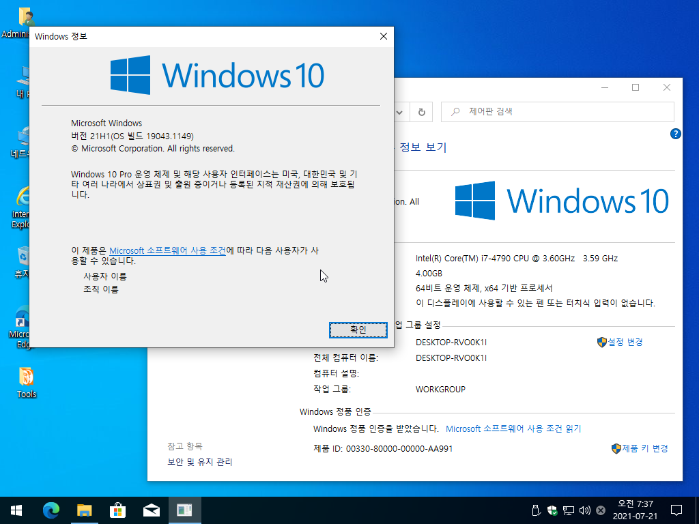This screenshot has width=699, height=524.
Task: Open the notification action center icon
Action: [x=676, y=510]
